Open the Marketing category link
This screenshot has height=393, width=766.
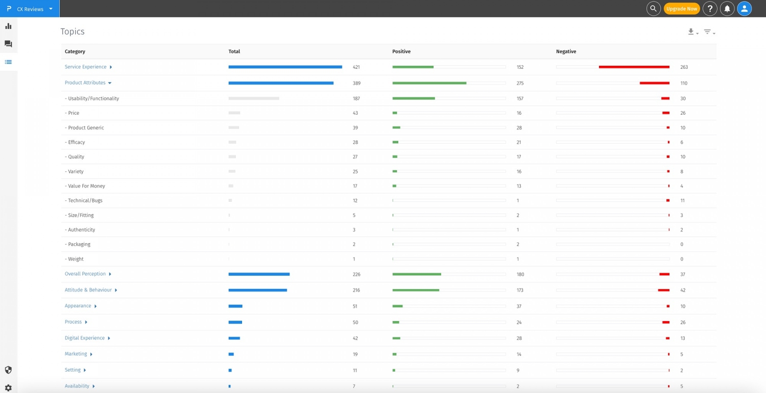(x=76, y=354)
